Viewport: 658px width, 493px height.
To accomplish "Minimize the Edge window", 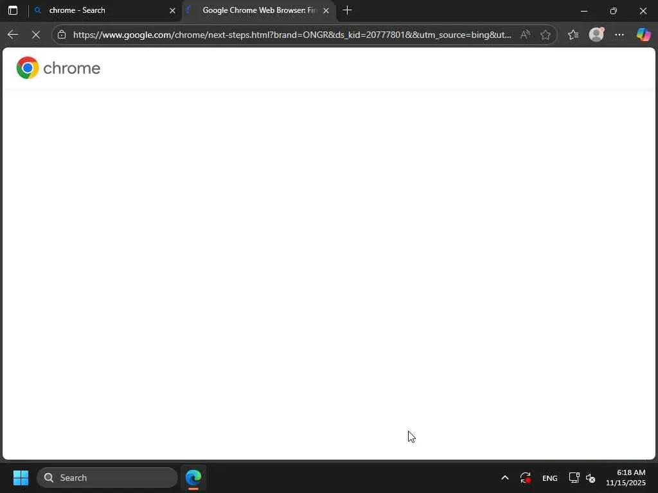I will point(583,11).
